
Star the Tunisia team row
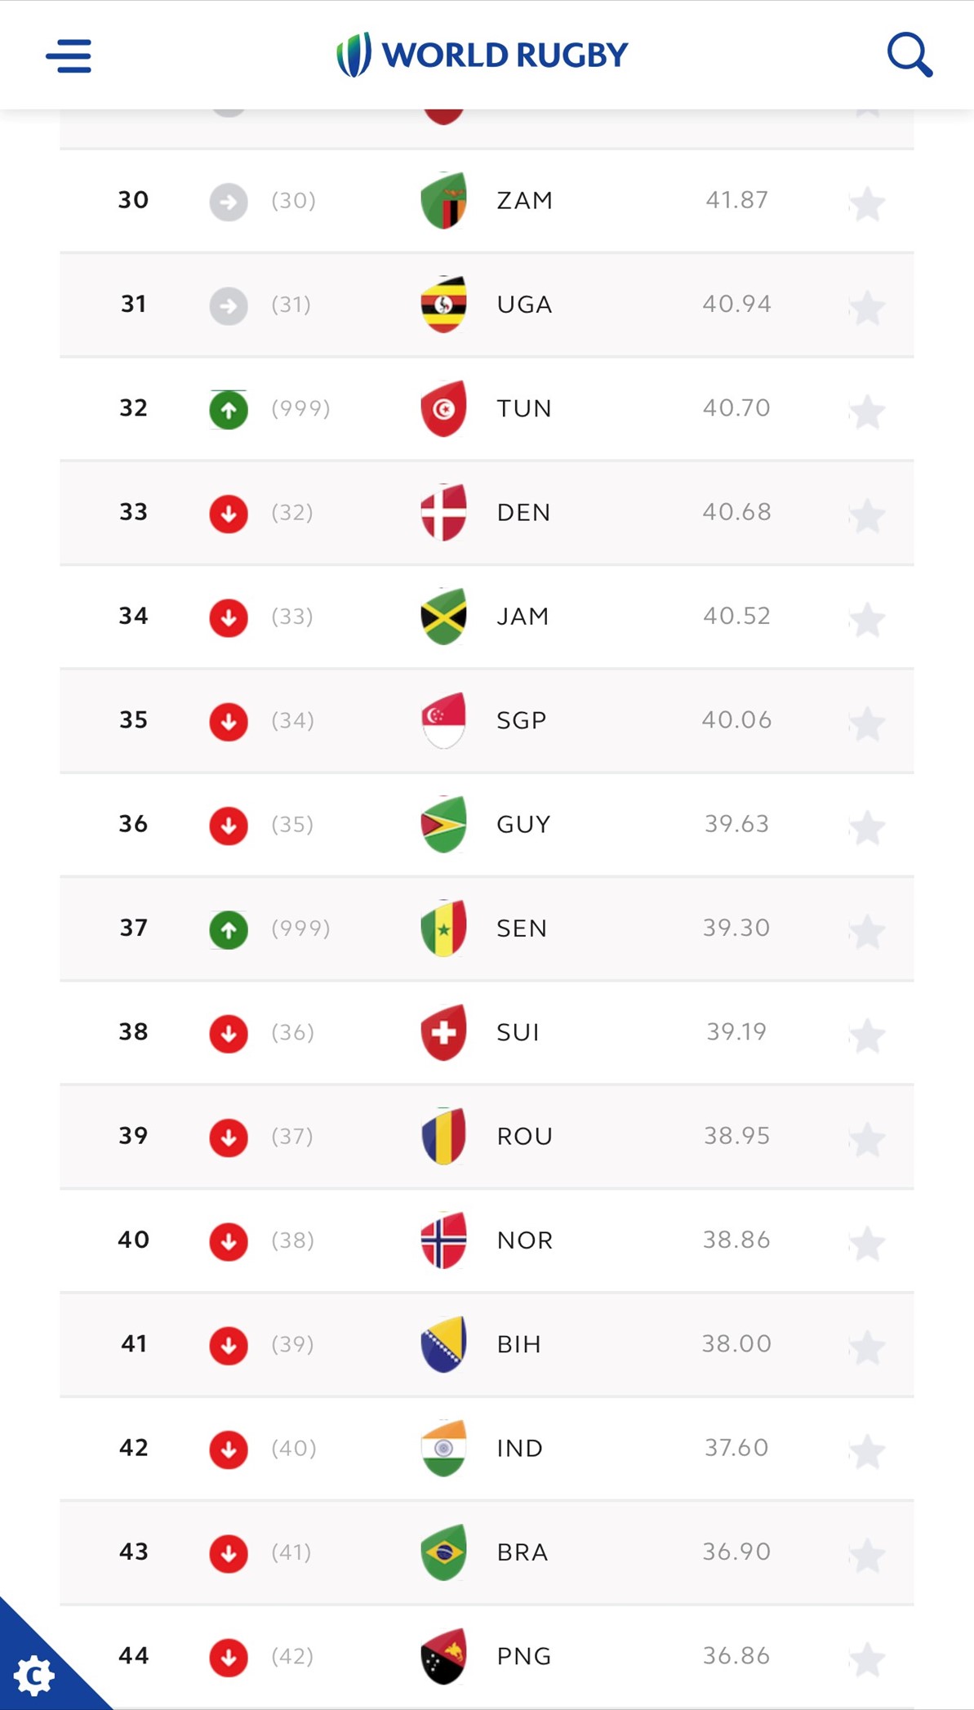[x=867, y=411]
